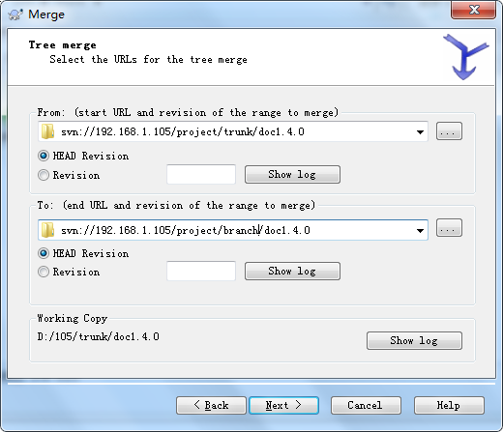This screenshot has height=432, width=503.
Task: Show log for the Working Copy
Action: [414, 340]
